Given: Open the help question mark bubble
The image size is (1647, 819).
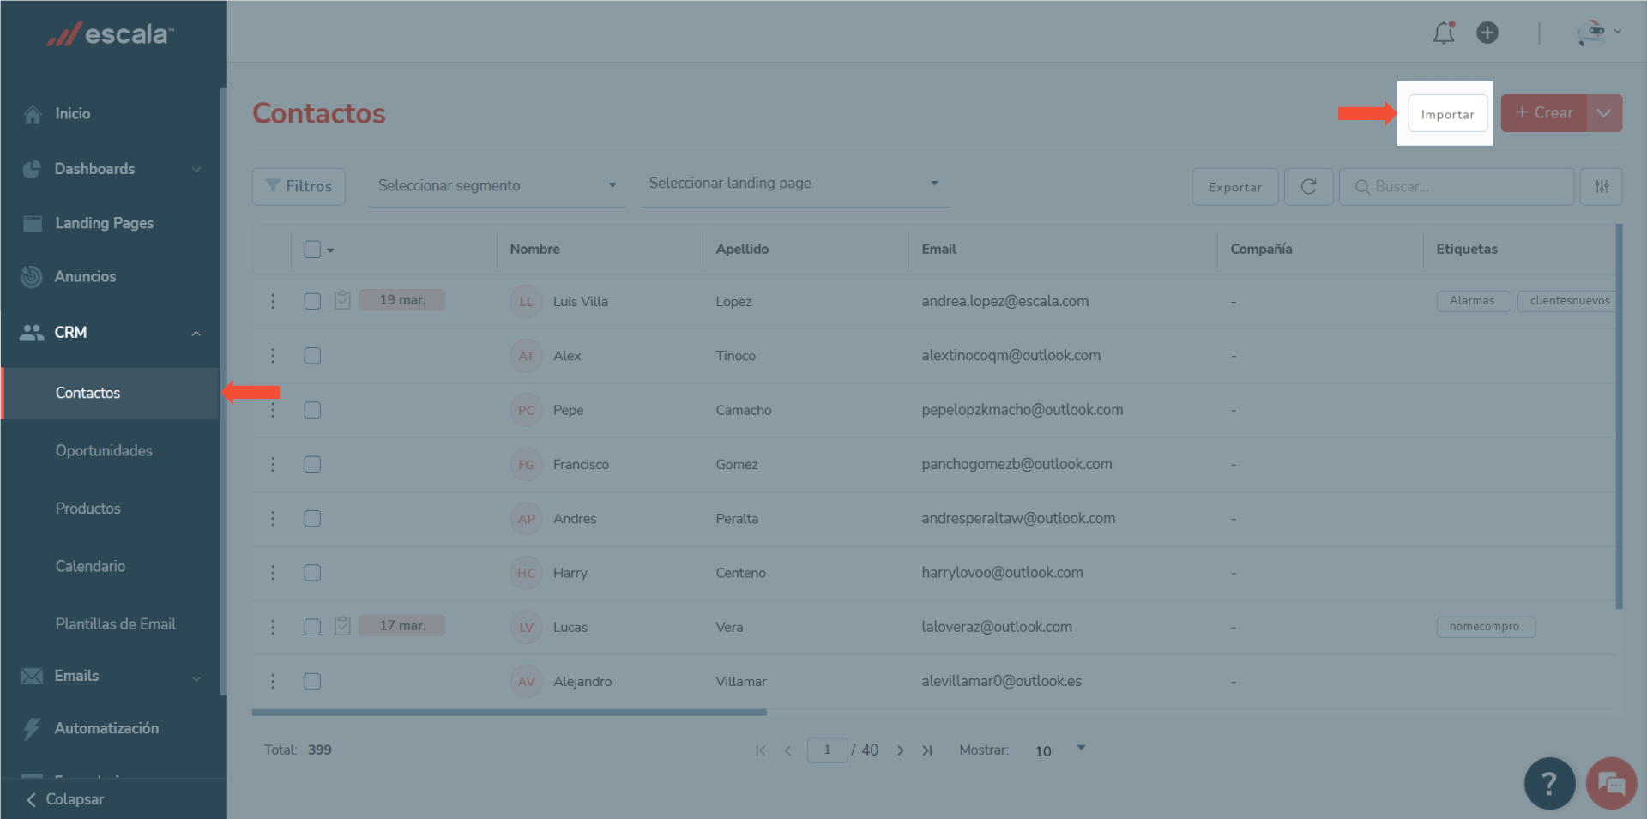Looking at the screenshot, I should point(1549,783).
